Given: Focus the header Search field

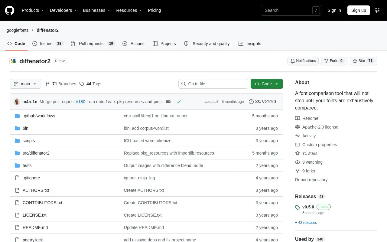Looking at the screenshot, I should [x=291, y=10].
